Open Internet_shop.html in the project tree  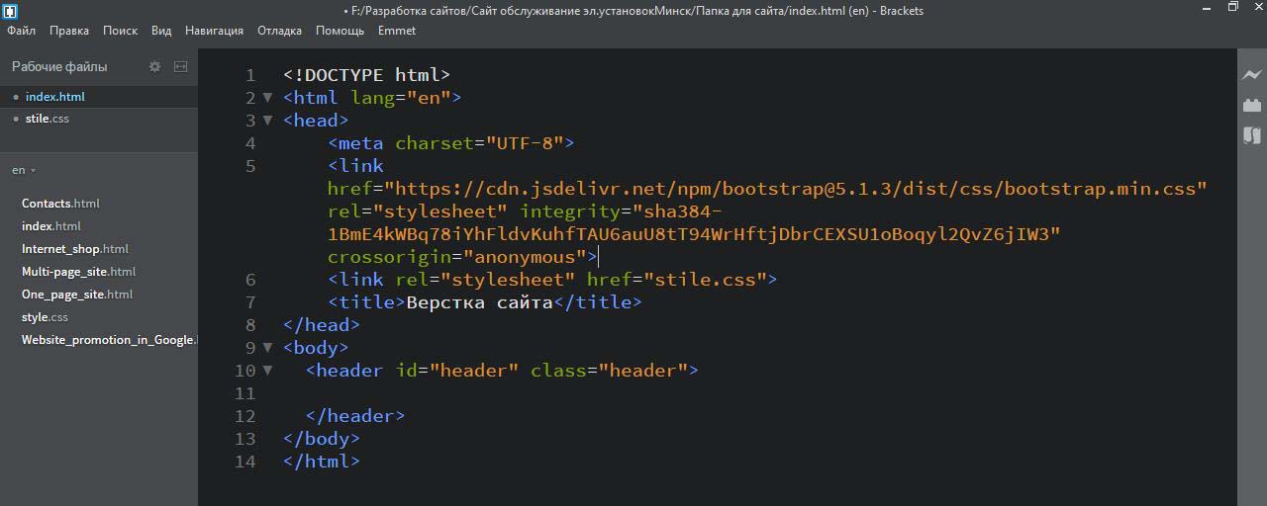74,249
